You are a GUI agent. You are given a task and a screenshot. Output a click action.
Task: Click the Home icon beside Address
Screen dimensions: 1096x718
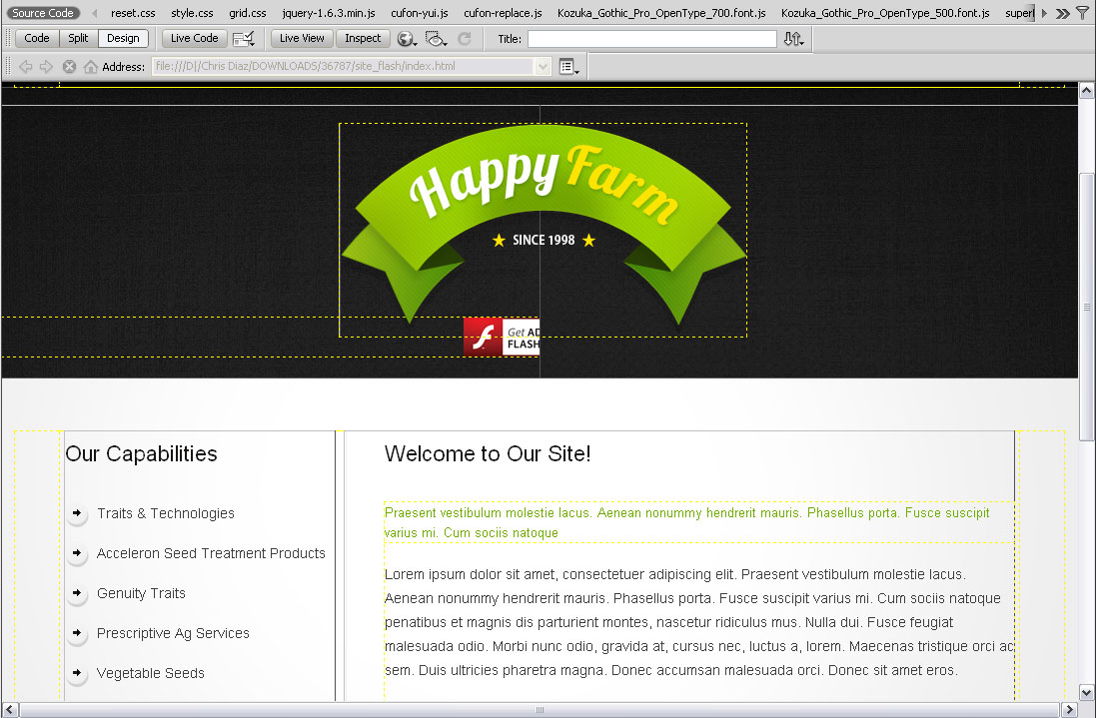tap(91, 67)
